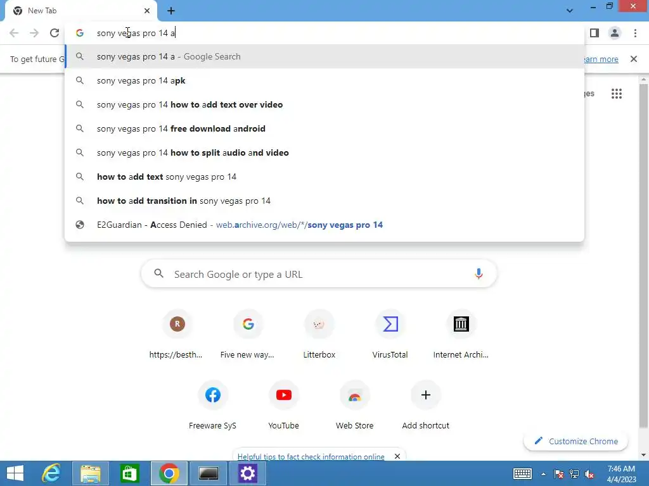The height and width of the screenshot is (486, 649).
Task: Click the muted volume tray icon
Action: click(589, 474)
